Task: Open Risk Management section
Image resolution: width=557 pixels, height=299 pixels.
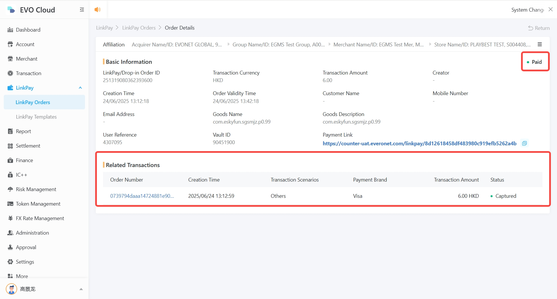Action: point(36,189)
